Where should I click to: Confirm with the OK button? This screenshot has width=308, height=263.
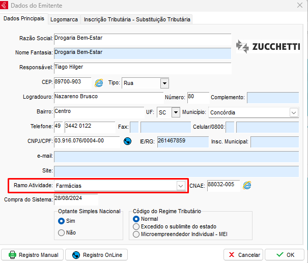coord(286,255)
